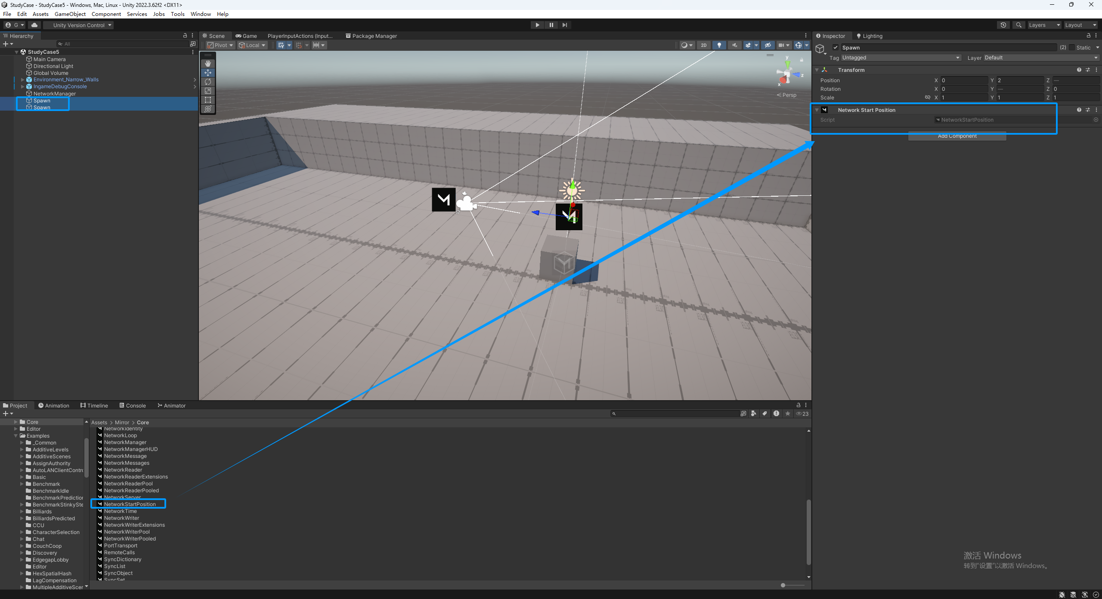Enable the Static checkbox

[x=1072, y=48]
